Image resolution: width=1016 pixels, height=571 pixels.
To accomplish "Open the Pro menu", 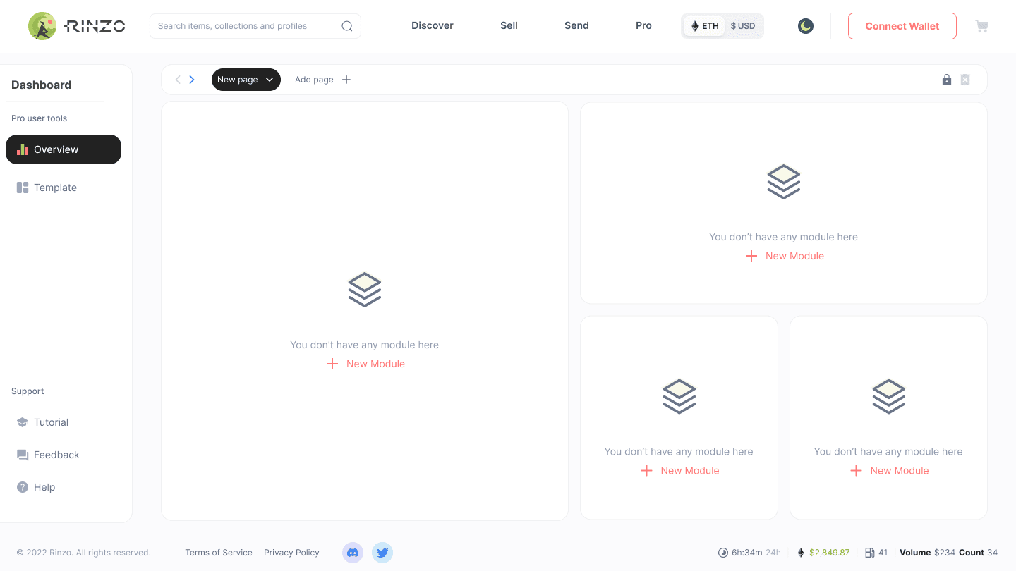I will (643, 25).
